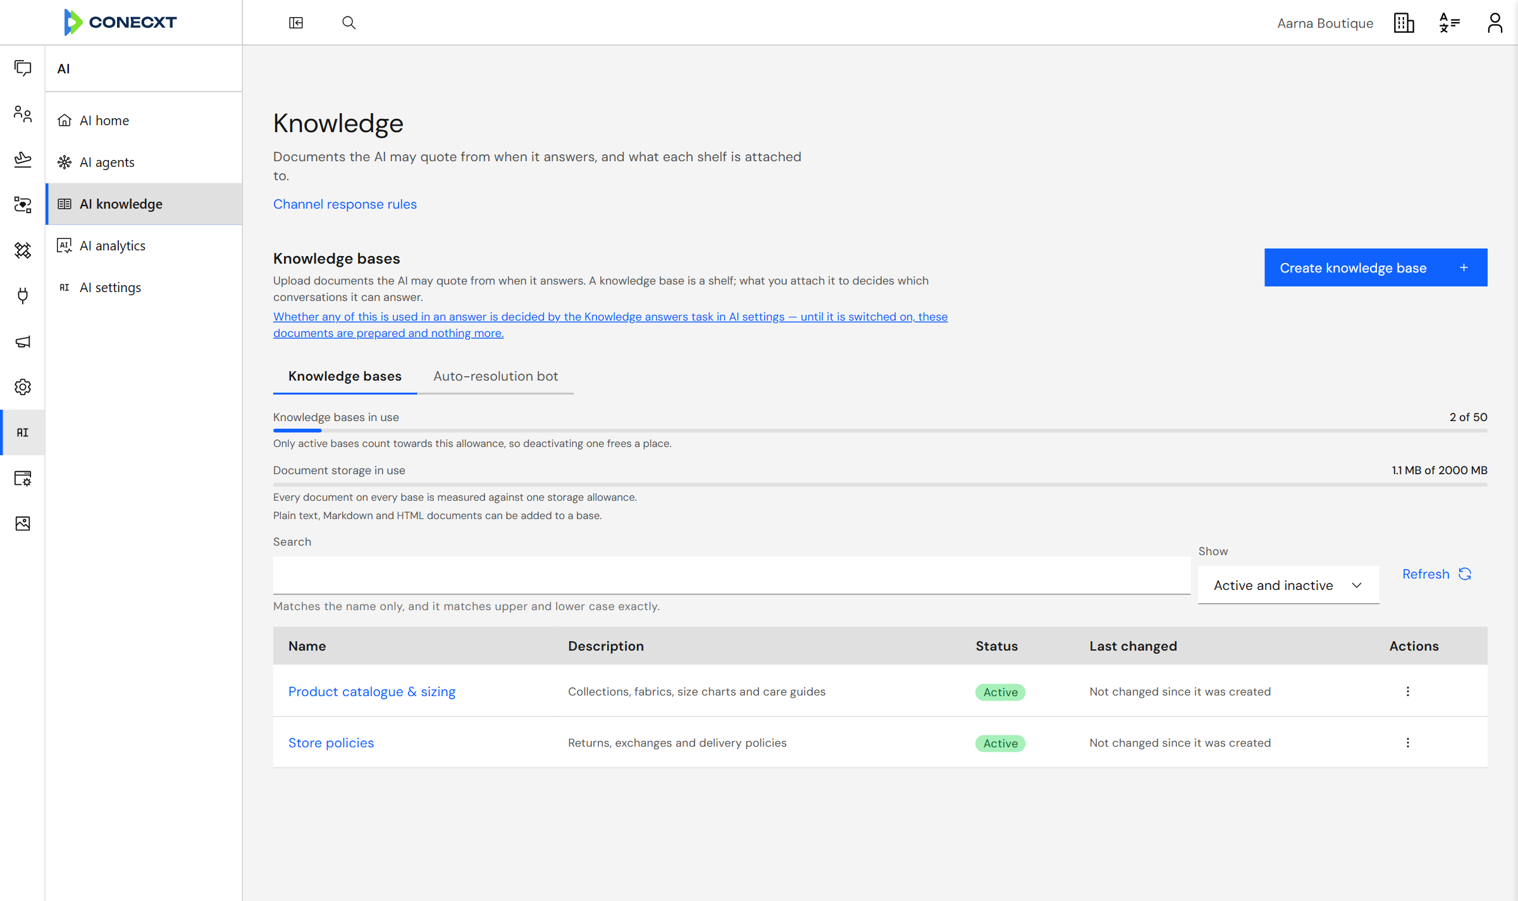Select AI knowledge menu item

point(144,204)
